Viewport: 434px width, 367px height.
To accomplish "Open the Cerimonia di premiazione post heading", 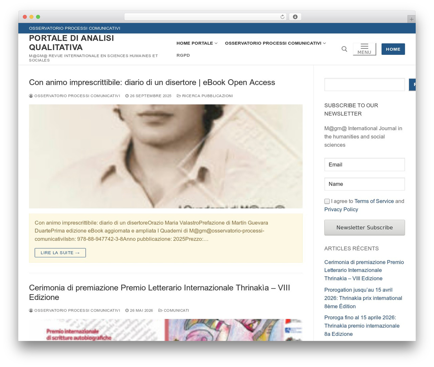I will click(x=159, y=293).
